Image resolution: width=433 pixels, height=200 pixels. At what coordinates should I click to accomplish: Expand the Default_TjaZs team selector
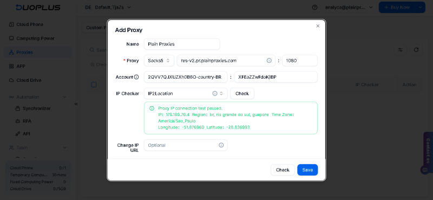(x=108, y=8)
